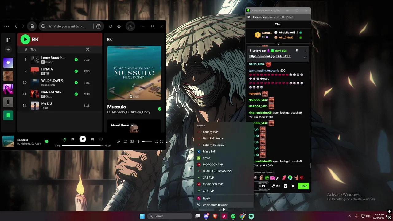Screen dimensions: 393x221
Task: Select track HINATA by TIF
Action: (x=60, y=71)
